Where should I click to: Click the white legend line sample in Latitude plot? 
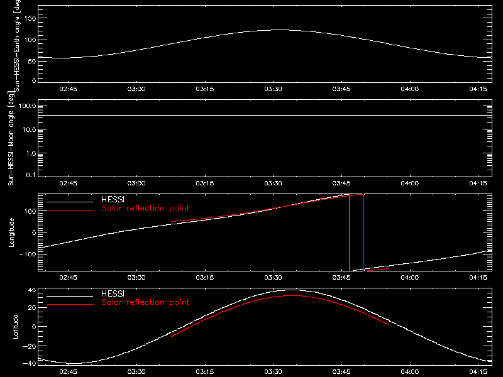point(70,296)
